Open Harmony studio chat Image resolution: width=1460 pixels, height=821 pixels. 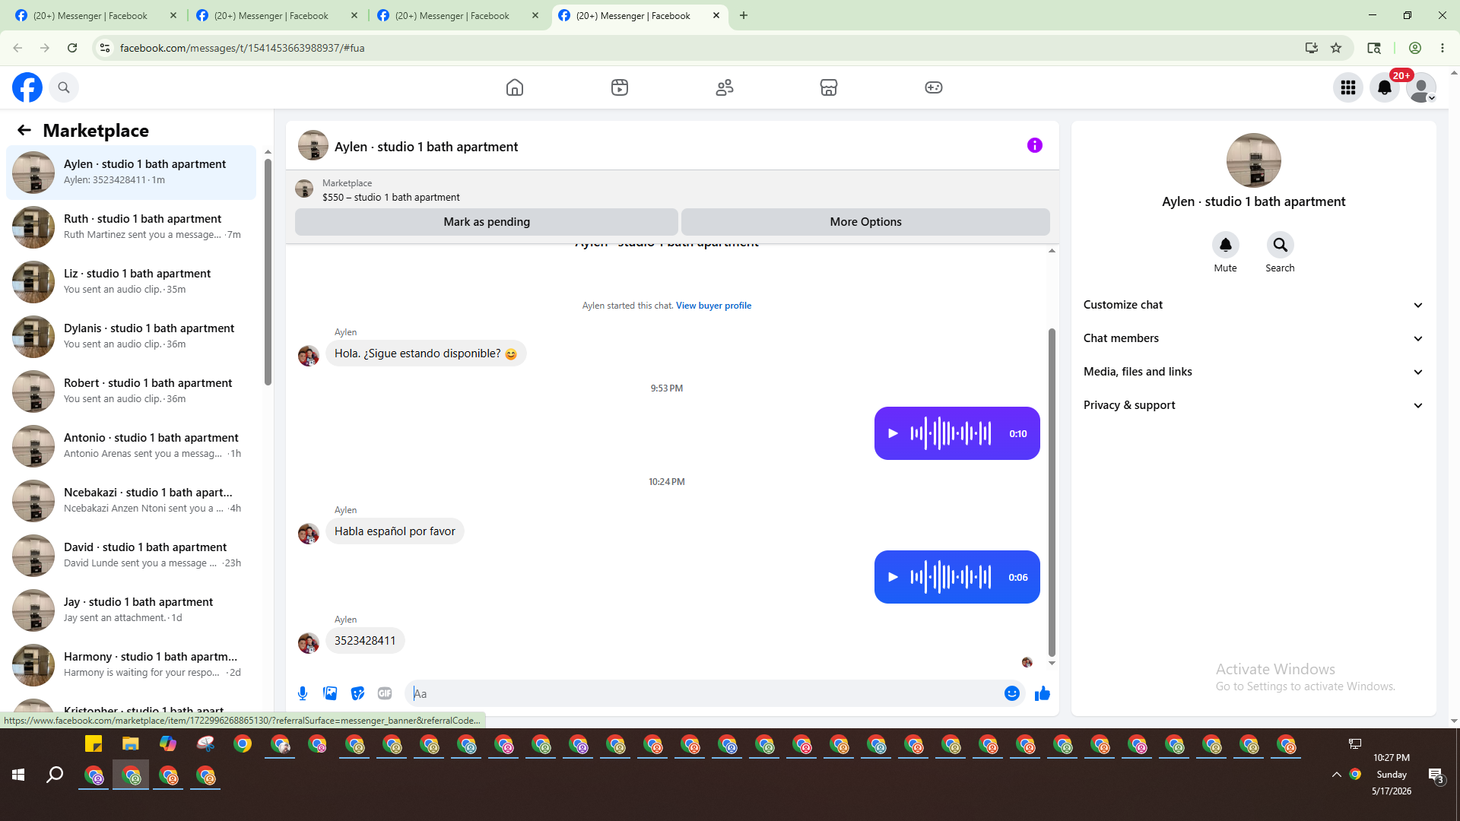pyautogui.click(x=131, y=665)
